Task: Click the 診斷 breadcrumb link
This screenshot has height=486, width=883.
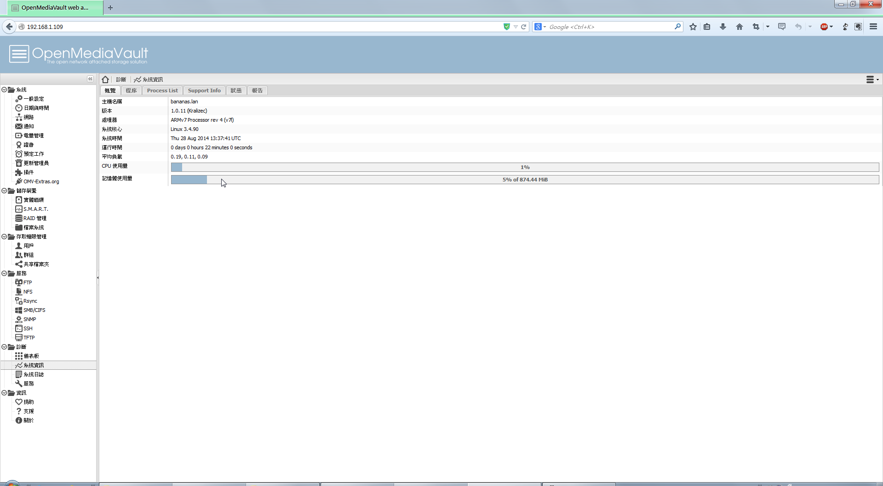Action: [121, 79]
